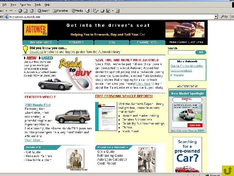Open the Credit Report link
The width and height of the screenshot is (234, 176).
click(107, 163)
